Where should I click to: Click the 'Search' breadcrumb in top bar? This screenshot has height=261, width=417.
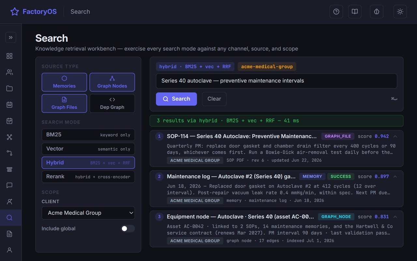tap(80, 12)
